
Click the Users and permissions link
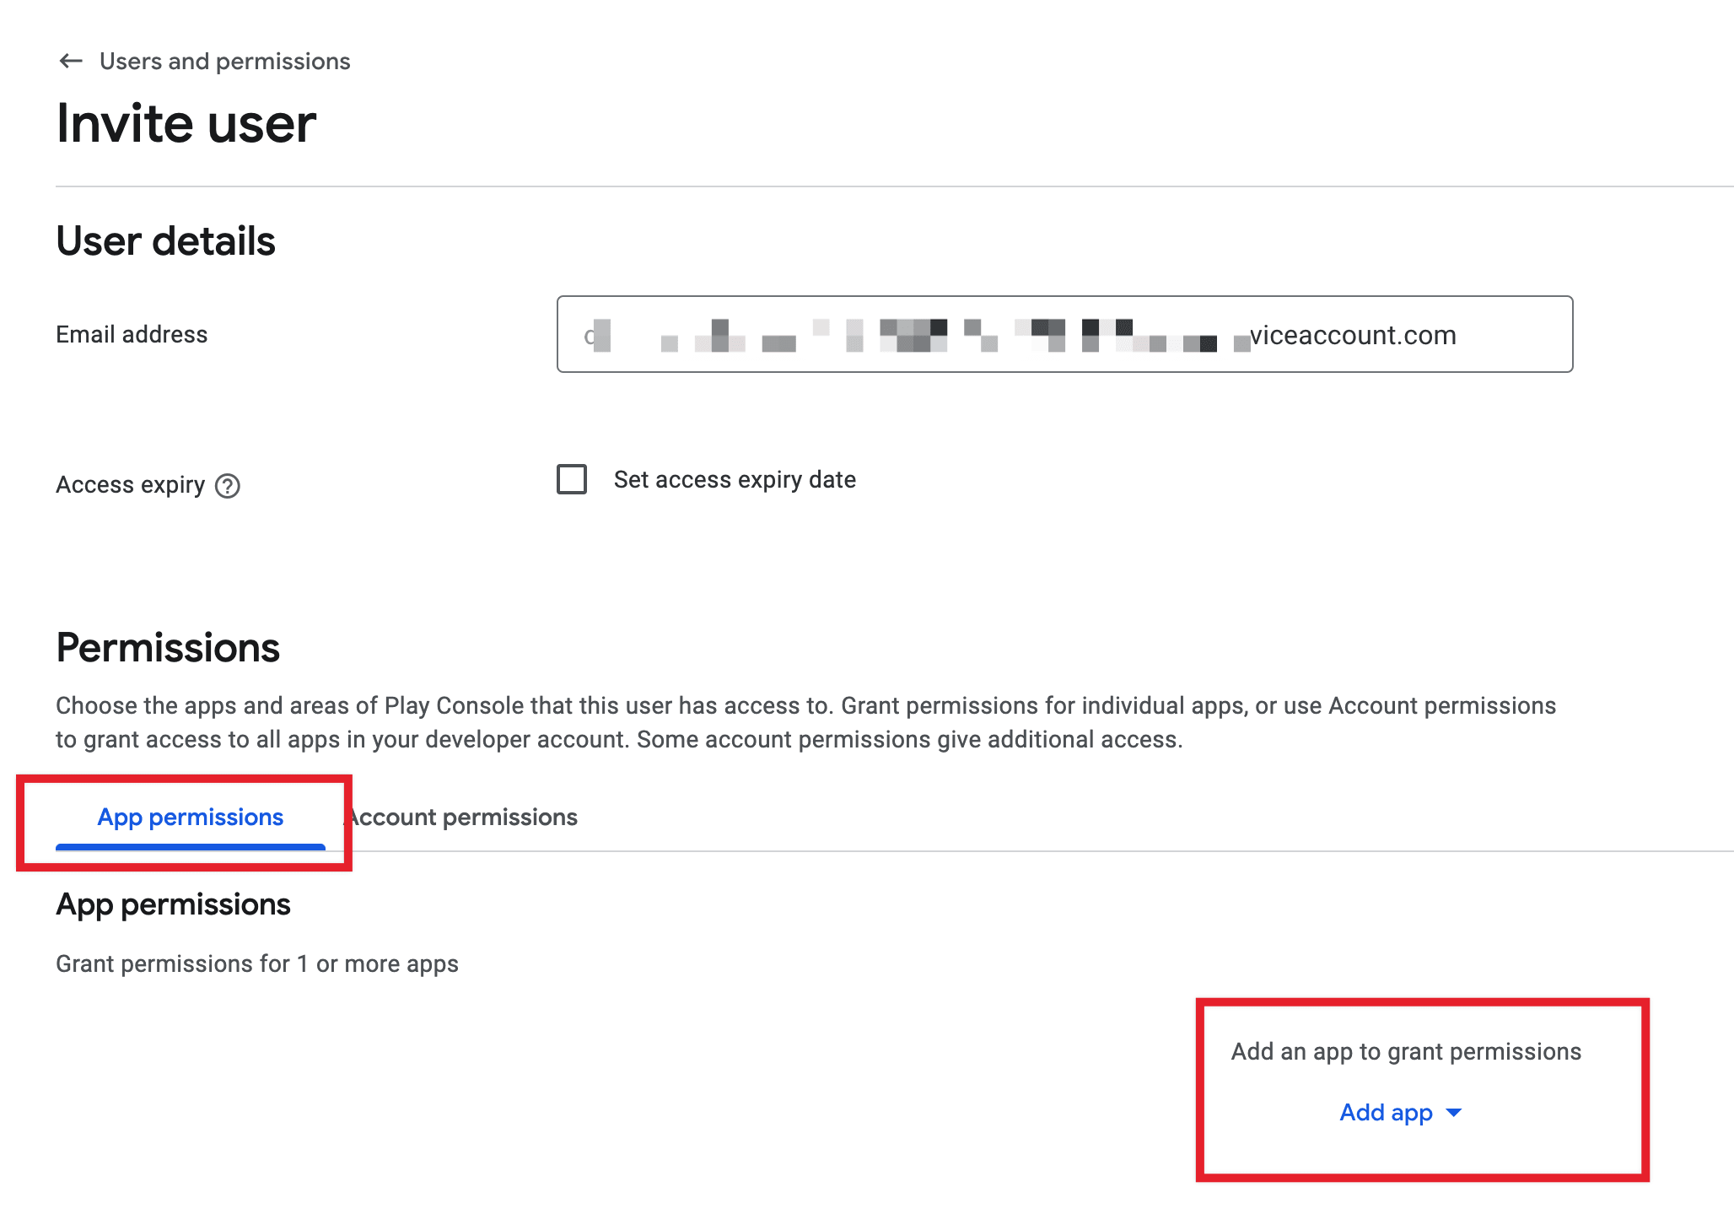point(224,60)
